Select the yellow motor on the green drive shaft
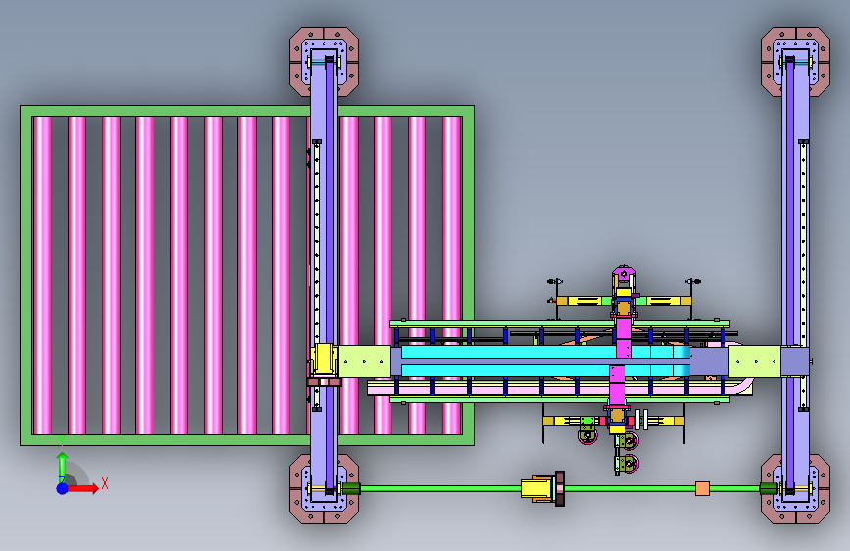850x551 pixels. click(536, 488)
